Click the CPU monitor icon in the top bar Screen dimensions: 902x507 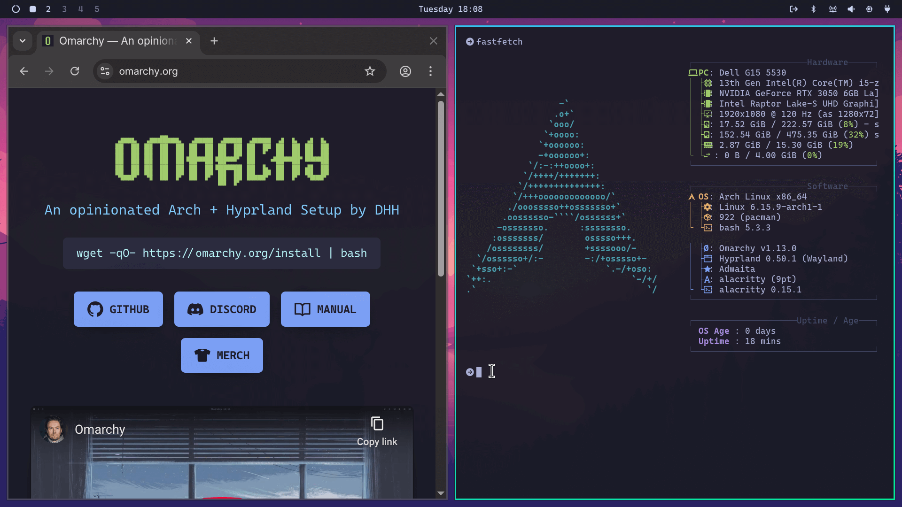point(869,9)
